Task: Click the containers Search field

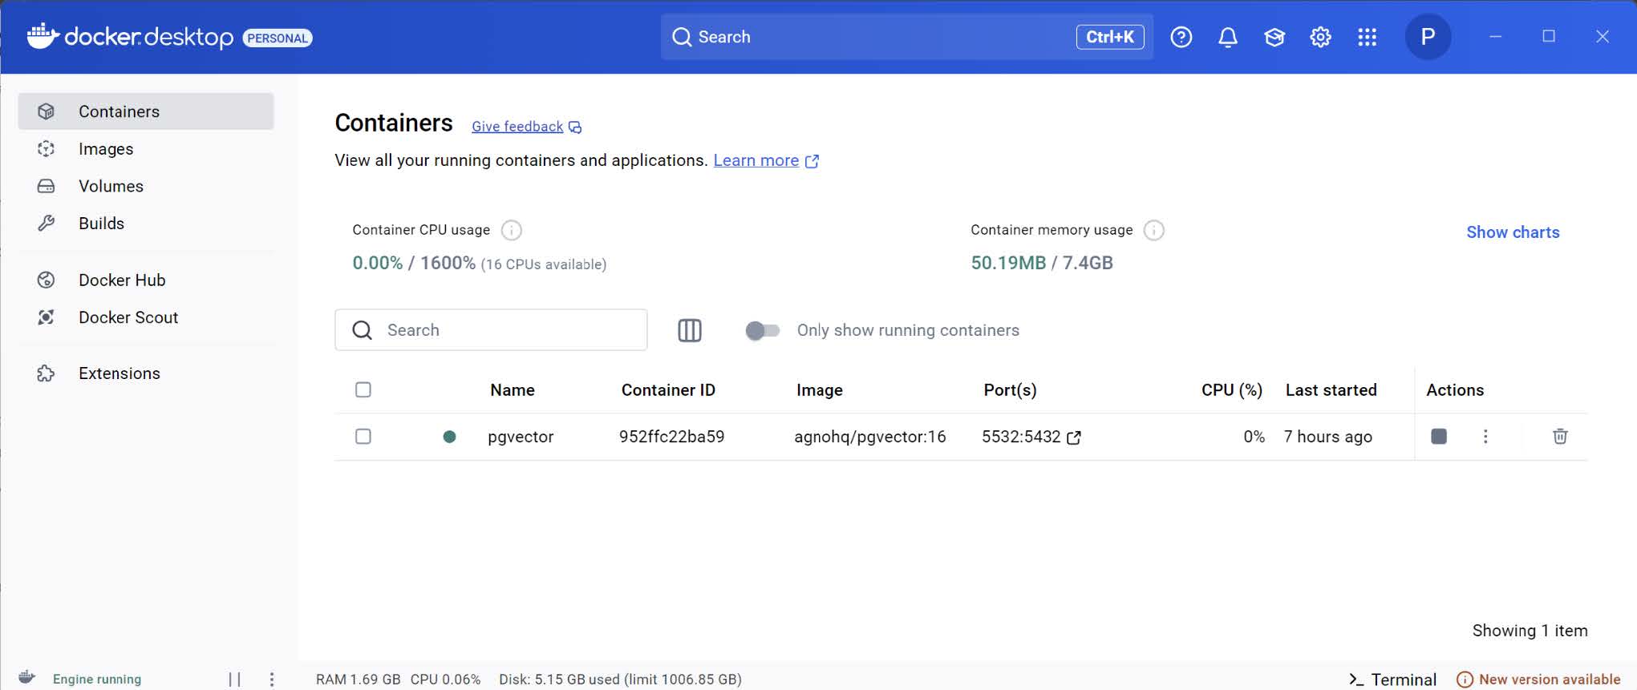Action: click(491, 330)
